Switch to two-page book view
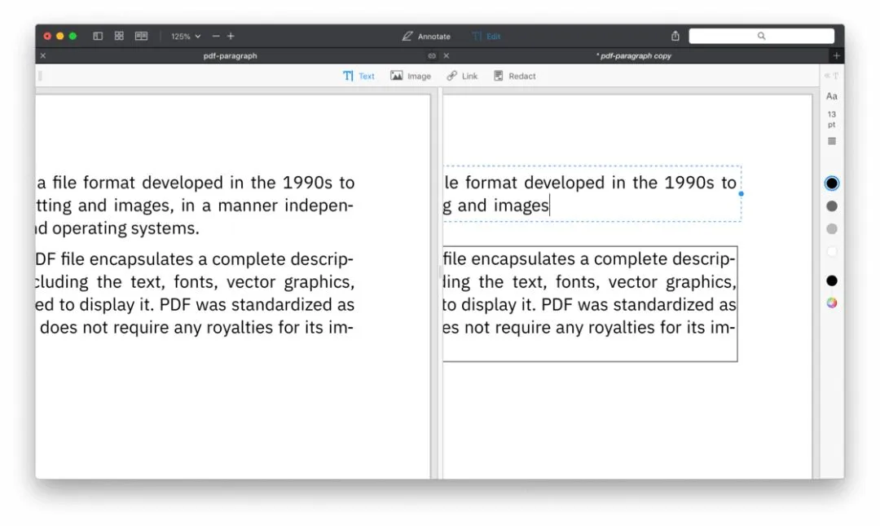The height and width of the screenshot is (526, 880). coord(142,36)
